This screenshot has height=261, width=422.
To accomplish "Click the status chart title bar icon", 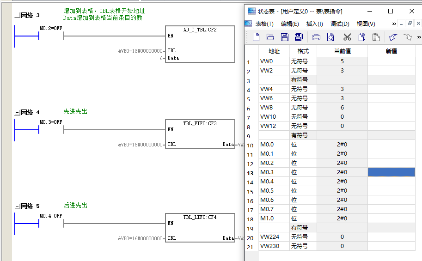I will coord(251,11).
